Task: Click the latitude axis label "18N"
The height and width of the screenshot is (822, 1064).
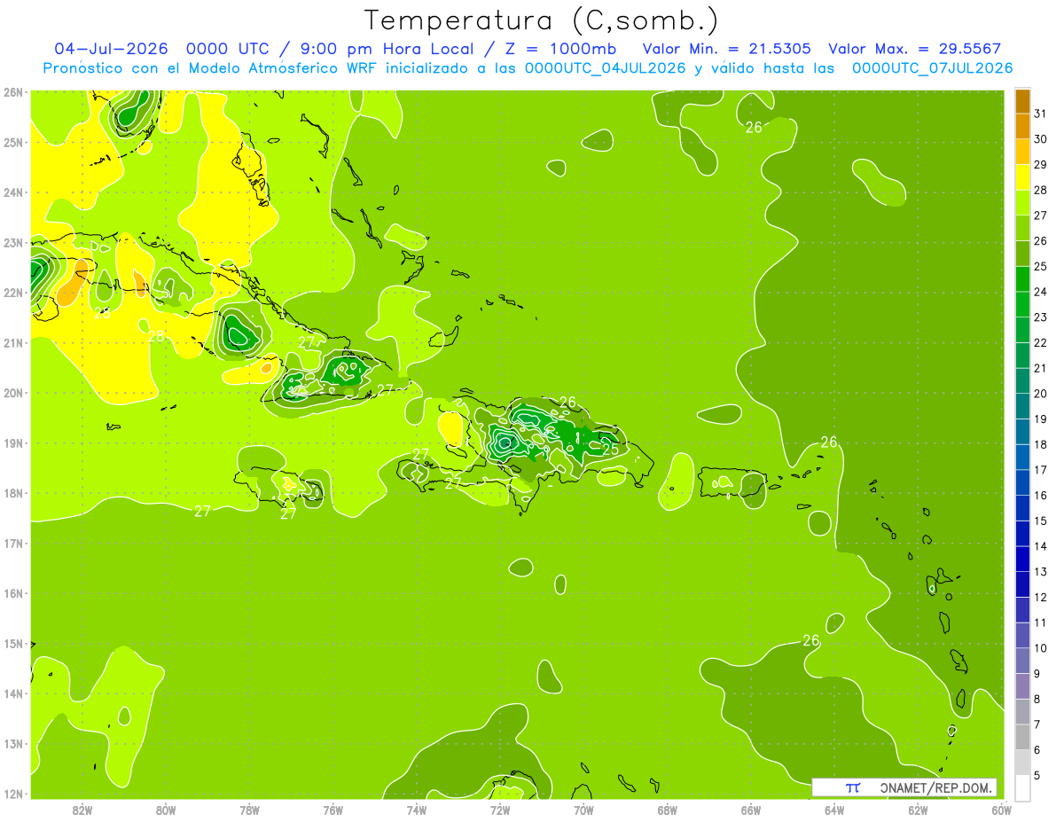Action: (12, 492)
